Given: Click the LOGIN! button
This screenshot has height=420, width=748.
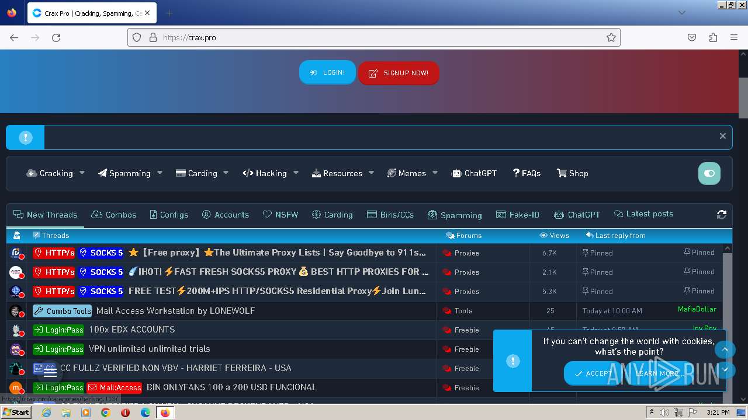Looking at the screenshot, I should pyautogui.click(x=327, y=72).
